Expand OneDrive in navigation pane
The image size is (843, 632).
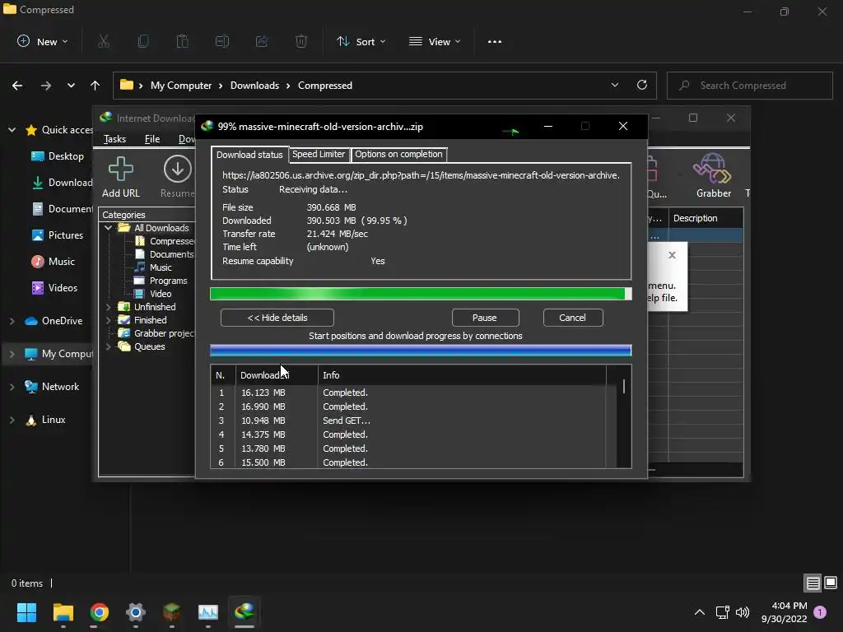pyautogui.click(x=12, y=321)
